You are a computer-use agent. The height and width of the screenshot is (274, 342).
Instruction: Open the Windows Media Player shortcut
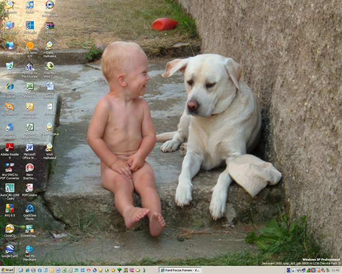point(50,5)
